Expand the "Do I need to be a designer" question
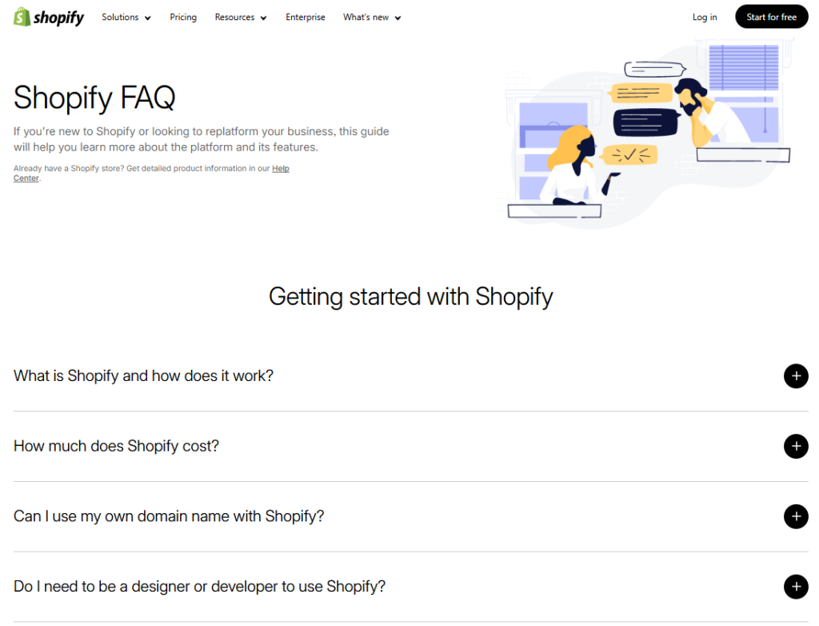Viewport: 819px width, 626px height. pyautogui.click(x=199, y=586)
